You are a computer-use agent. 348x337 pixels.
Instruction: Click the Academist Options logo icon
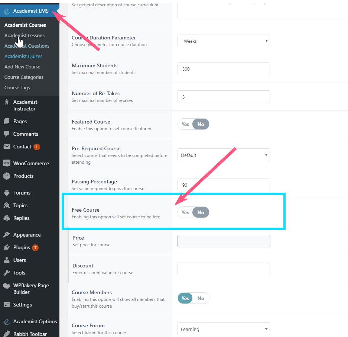7,322
